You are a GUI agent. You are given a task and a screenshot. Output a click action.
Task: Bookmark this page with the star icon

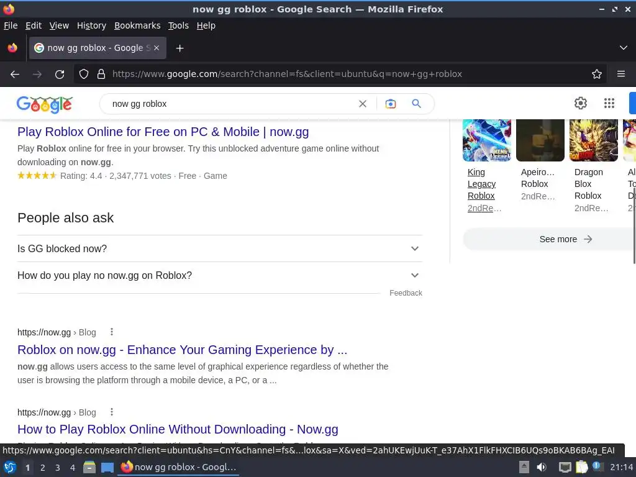[597, 75]
